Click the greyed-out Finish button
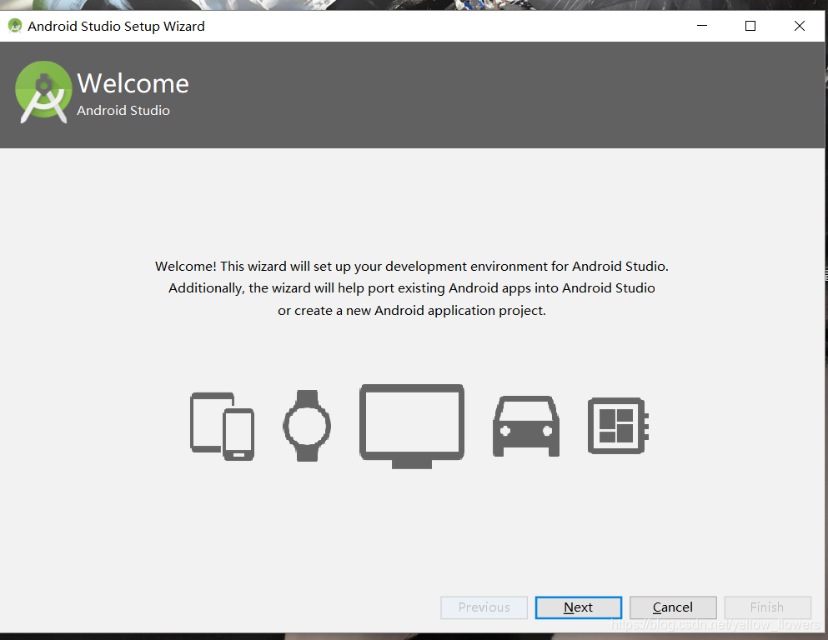828x640 pixels. click(767, 607)
